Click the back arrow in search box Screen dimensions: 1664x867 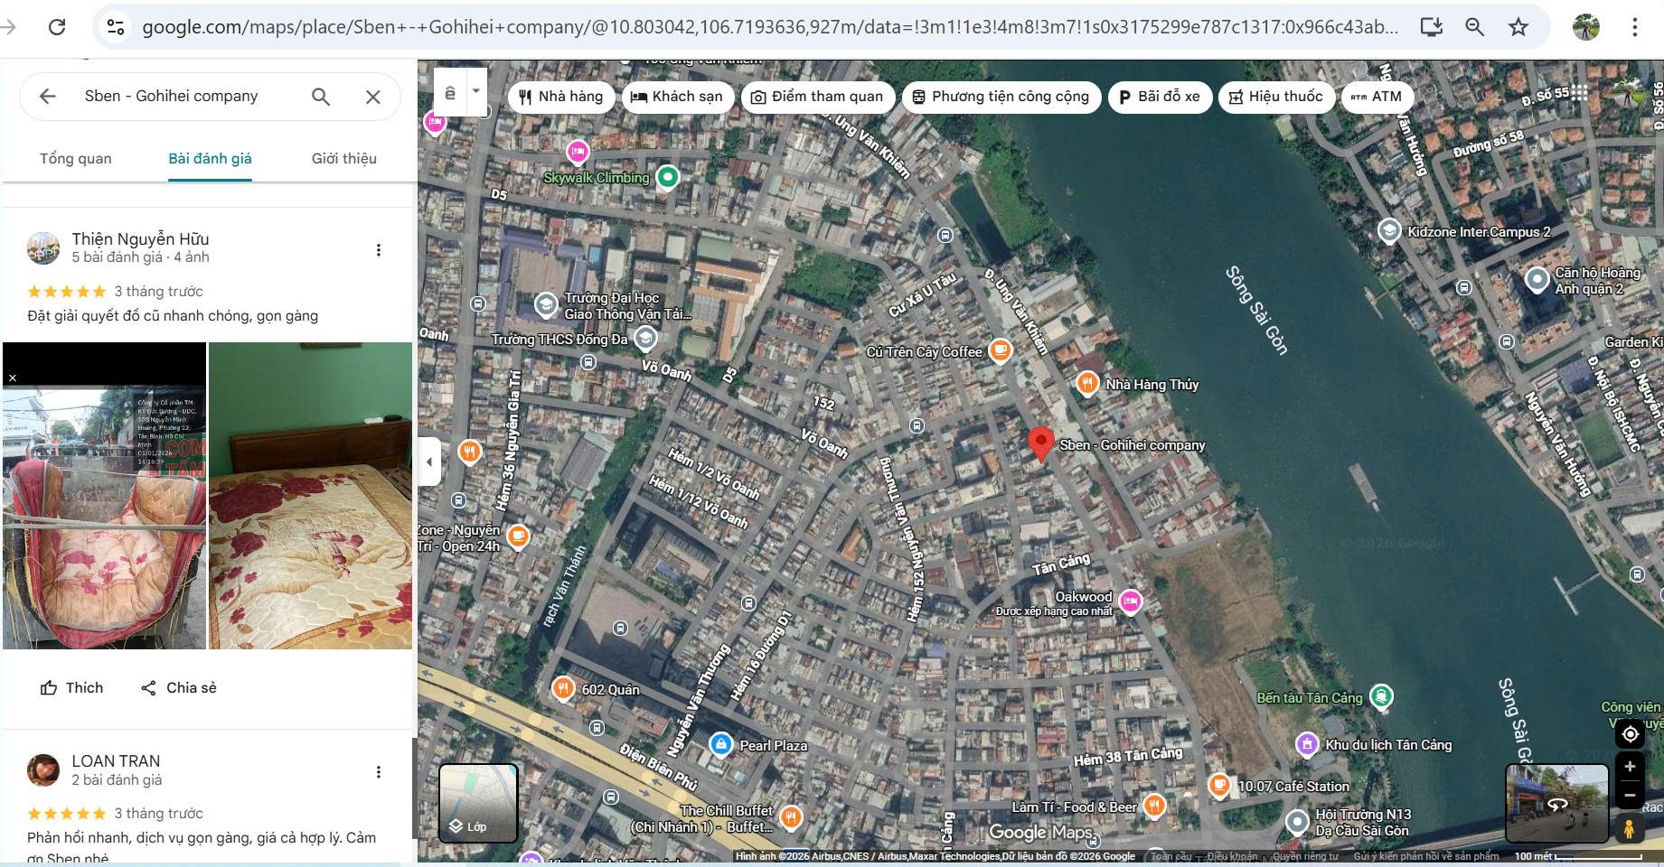coord(48,96)
